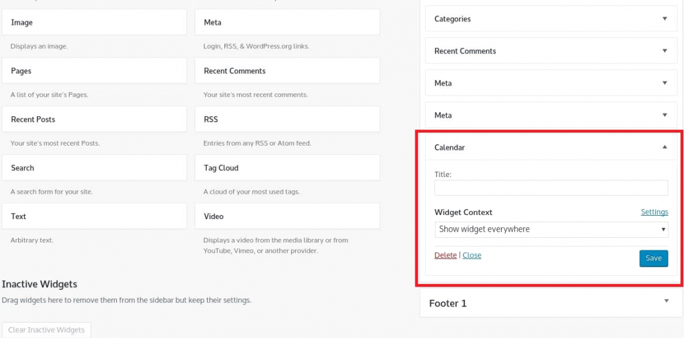Open the Widget Context visibility dropdown
Viewport: 684px width, 338px height.
point(551,229)
